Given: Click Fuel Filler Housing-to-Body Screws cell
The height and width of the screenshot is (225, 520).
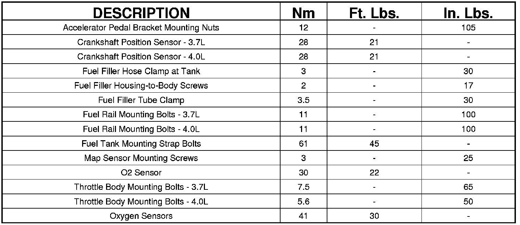Looking at the screenshot, I should tap(141, 85).
